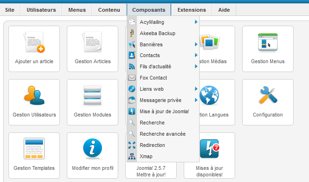Open the Utilisateurs menu
The width and height of the screenshot is (309, 182).
[41, 10]
